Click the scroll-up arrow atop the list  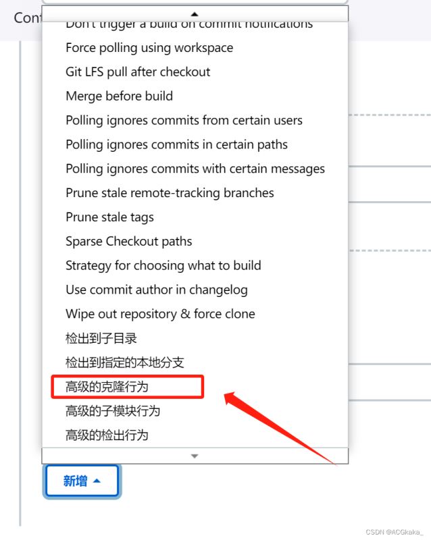(195, 14)
